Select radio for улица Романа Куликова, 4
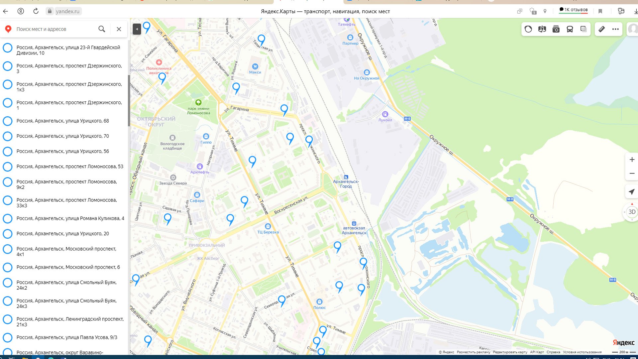The height and width of the screenshot is (359, 638). point(8,218)
